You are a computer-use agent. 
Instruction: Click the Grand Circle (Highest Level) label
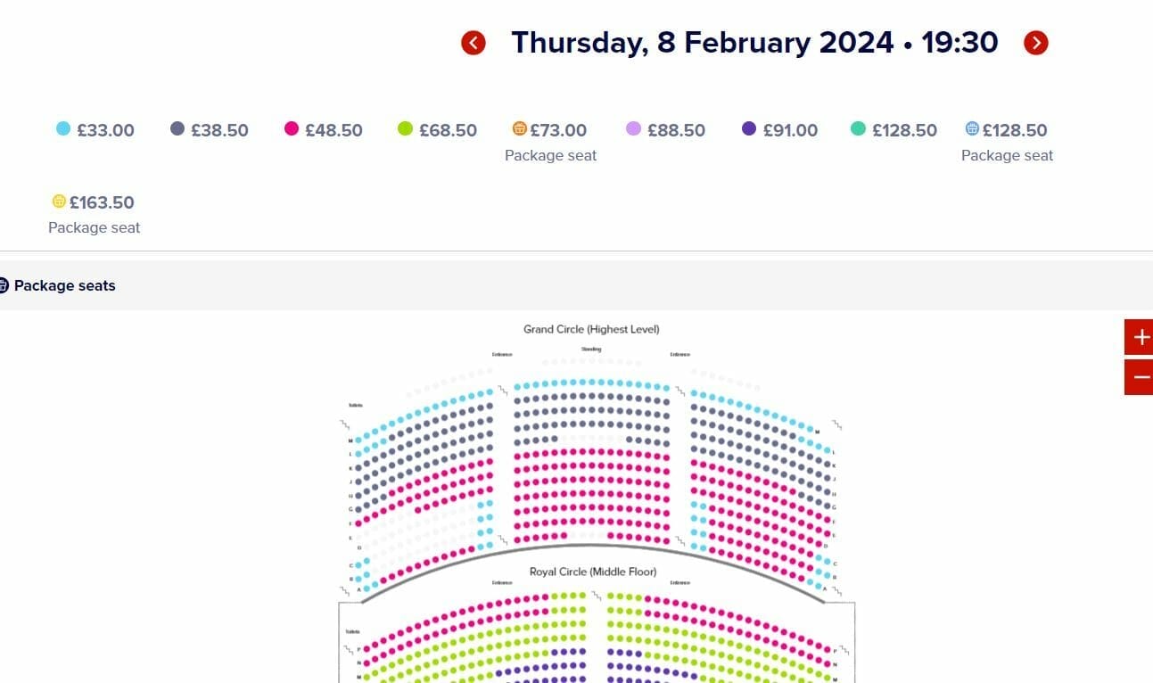pyautogui.click(x=591, y=330)
